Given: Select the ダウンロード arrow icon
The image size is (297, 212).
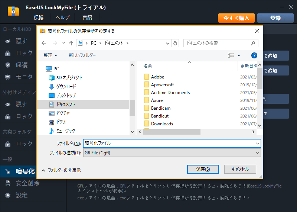Looking at the screenshot, I should tap(52, 87).
